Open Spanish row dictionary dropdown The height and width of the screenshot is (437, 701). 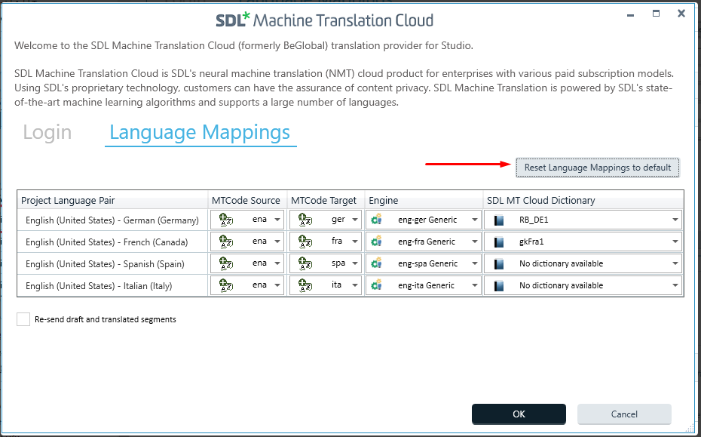pyautogui.click(x=675, y=263)
